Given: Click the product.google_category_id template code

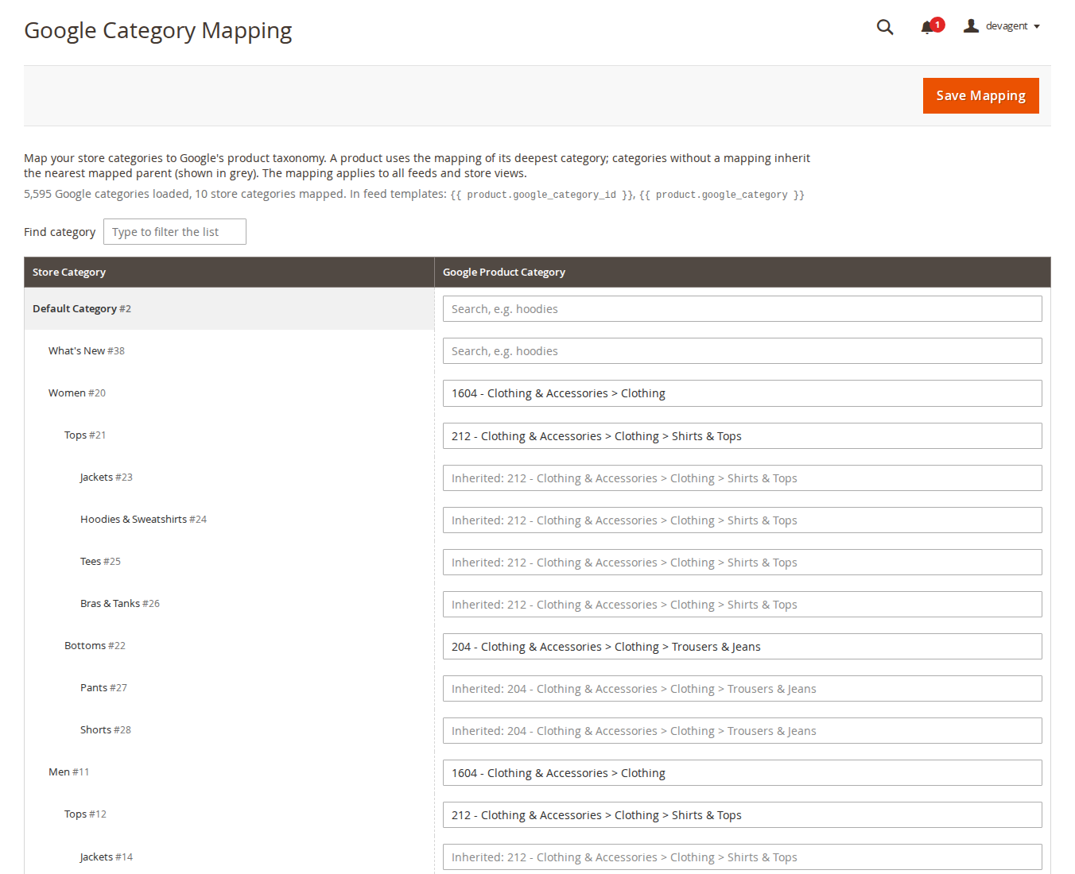Looking at the screenshot, I should coord(541,195).
